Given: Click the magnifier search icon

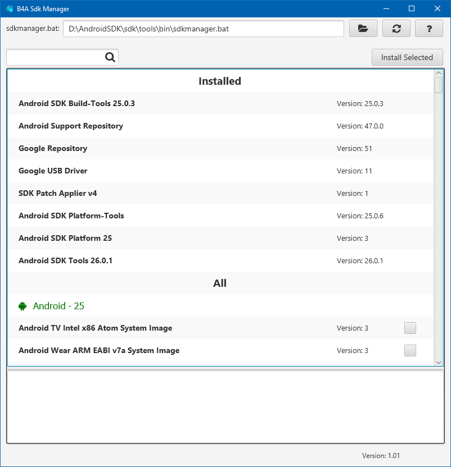Looking at the screenshot, I should (110, 57).
